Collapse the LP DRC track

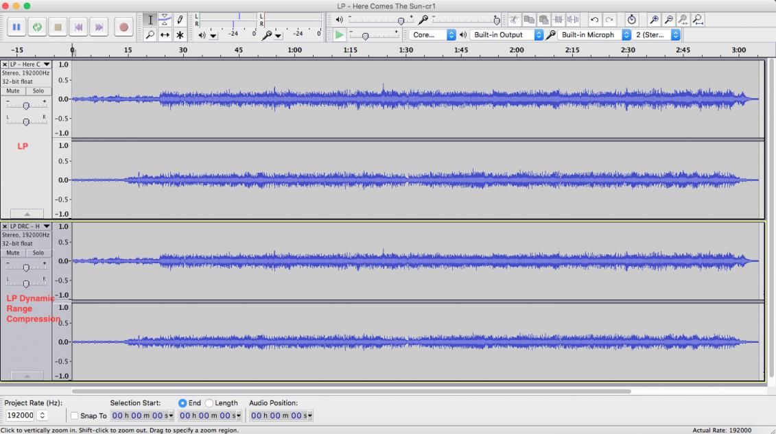coord(27,376)
